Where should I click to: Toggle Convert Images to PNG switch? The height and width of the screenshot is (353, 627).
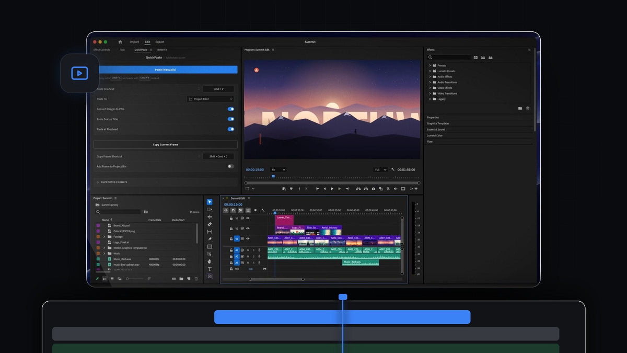coord(231,109)
